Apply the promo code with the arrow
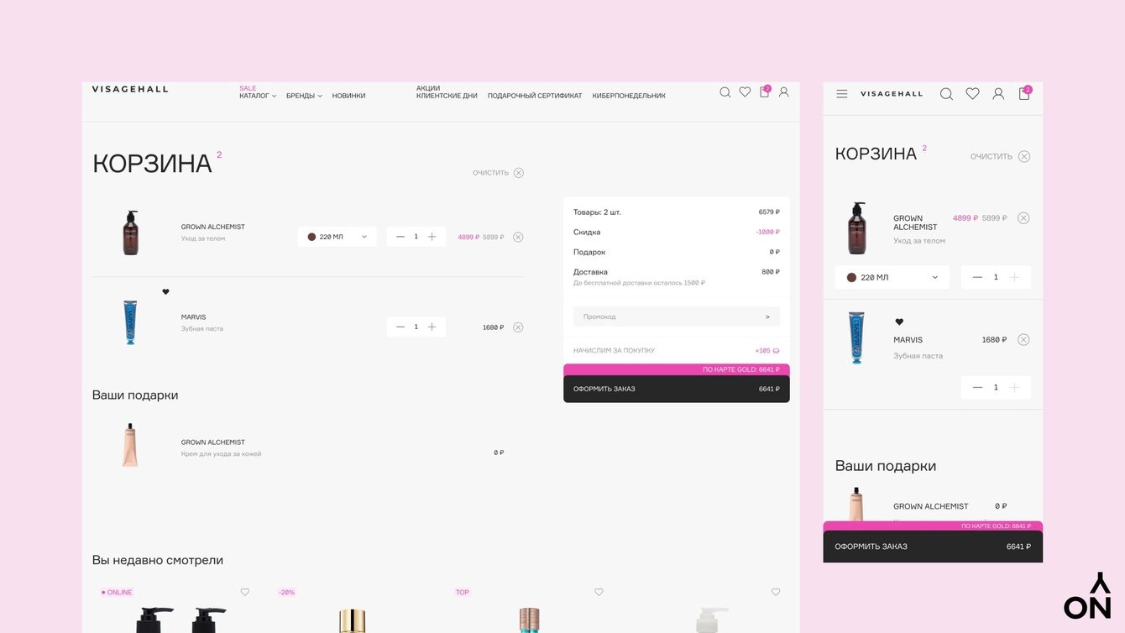1125x633 pixels. point(767,316)
